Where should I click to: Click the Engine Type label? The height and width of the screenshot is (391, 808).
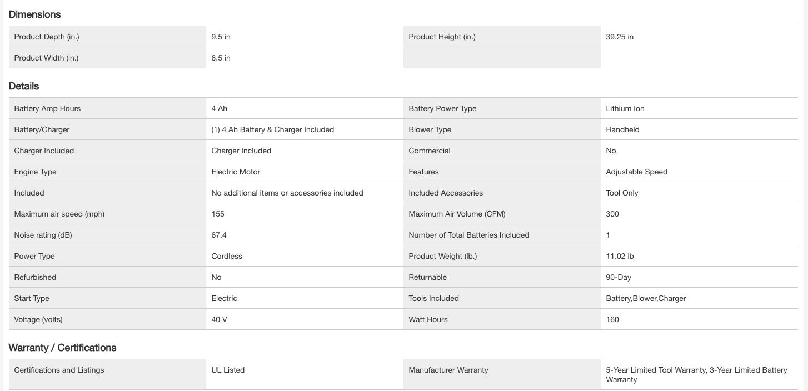pyautogui.click(x=35, y=172)
